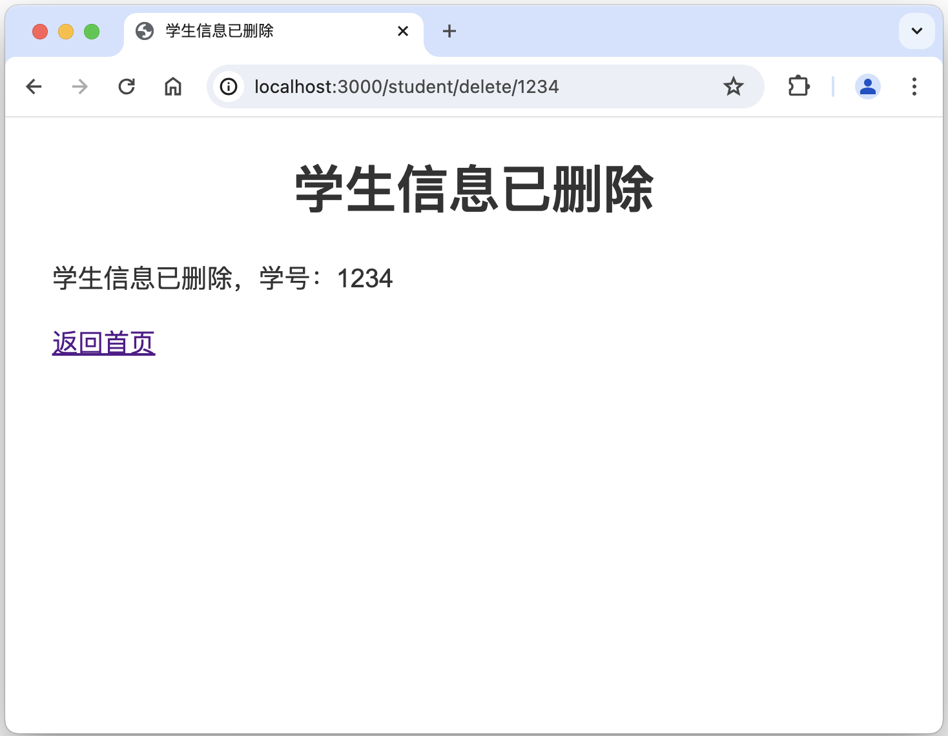Viewport: 948px width, 736px height.
Task: Follow the 返回首页 link
Action: click(104, 343)
